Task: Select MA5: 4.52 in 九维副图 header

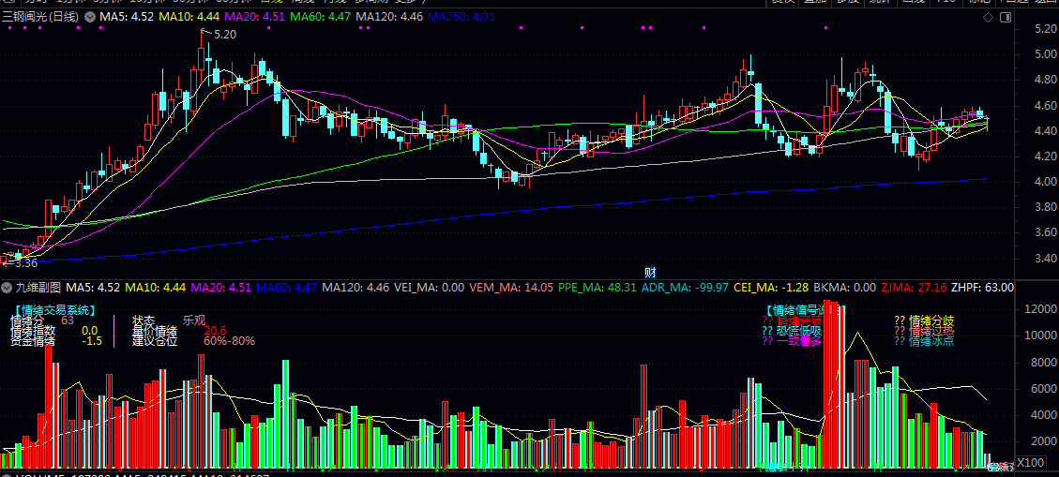Action: pyautogui.click(x=95, y=288)
